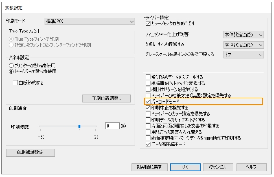
Task: Check 印刷データのサイズを小さくする
Action: (x=148, y=120)
